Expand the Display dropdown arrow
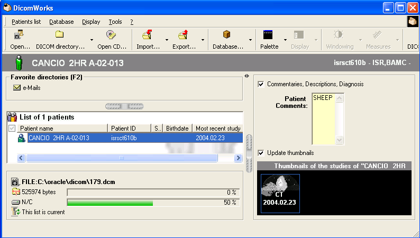 316,40
